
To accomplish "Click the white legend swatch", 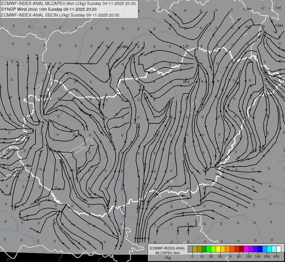I will click(x=279, y=249).
